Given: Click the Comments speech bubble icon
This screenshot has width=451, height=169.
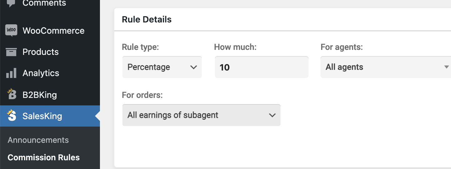Looking at the screenshot, I should coord(11,3).
